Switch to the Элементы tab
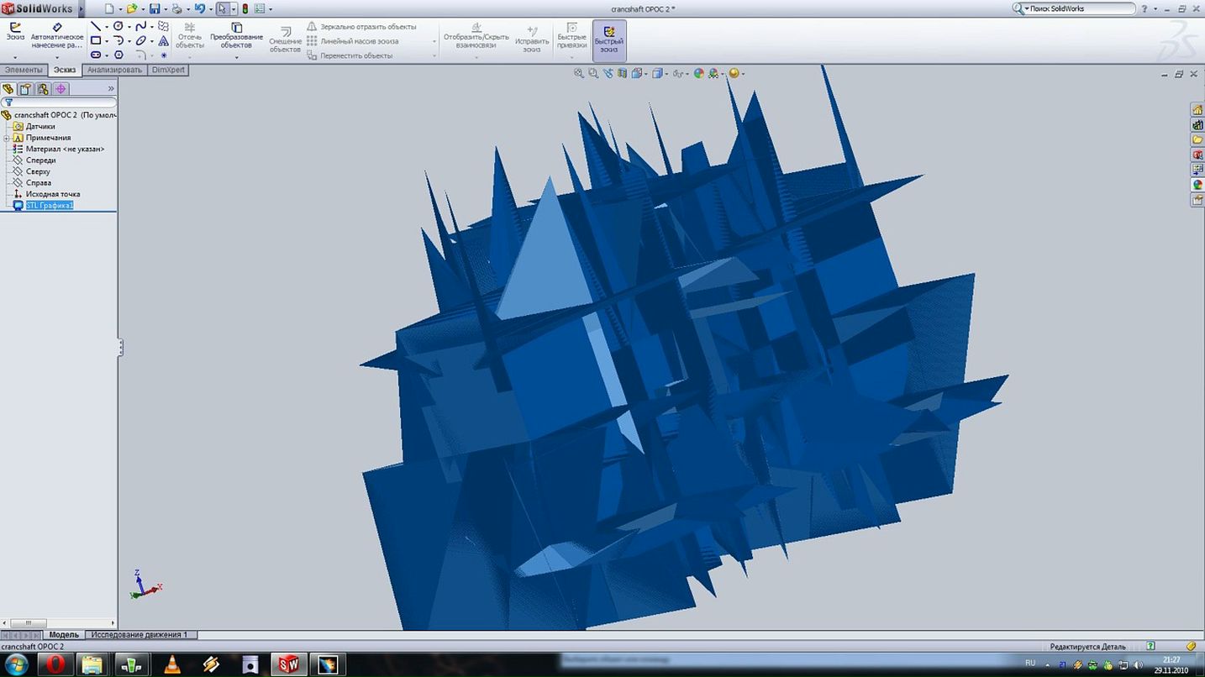 (24, 70)
